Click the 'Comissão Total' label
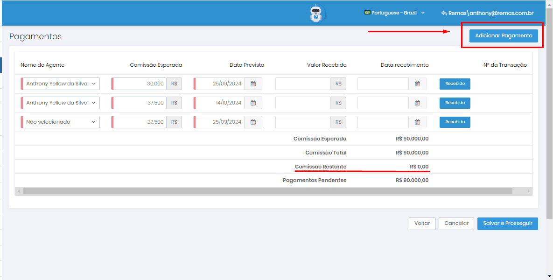 click(326, 153)
